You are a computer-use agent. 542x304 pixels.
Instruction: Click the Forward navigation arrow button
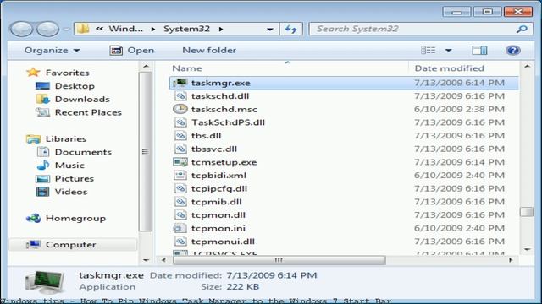(x=47, y=29)
